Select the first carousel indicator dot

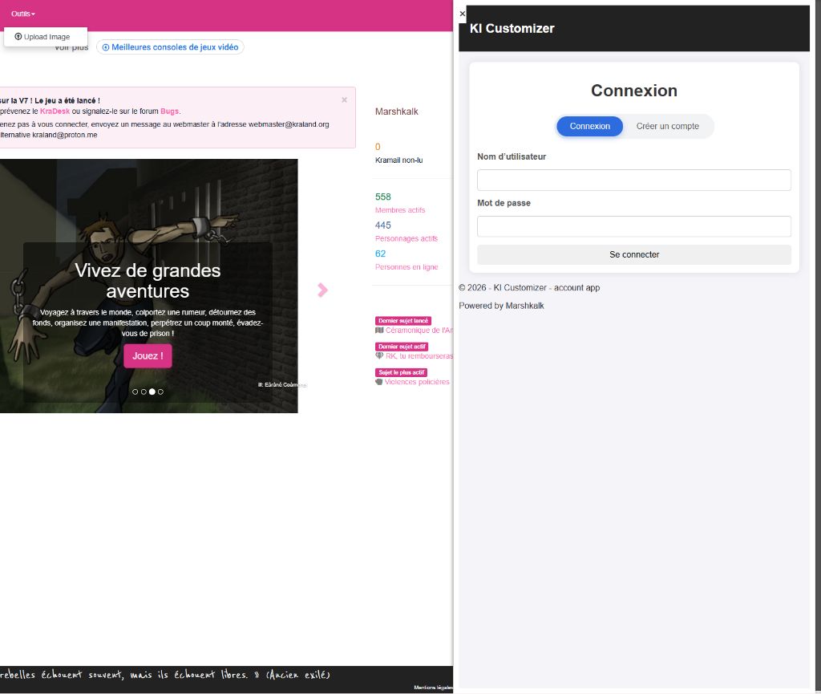(x=135, y=392)
